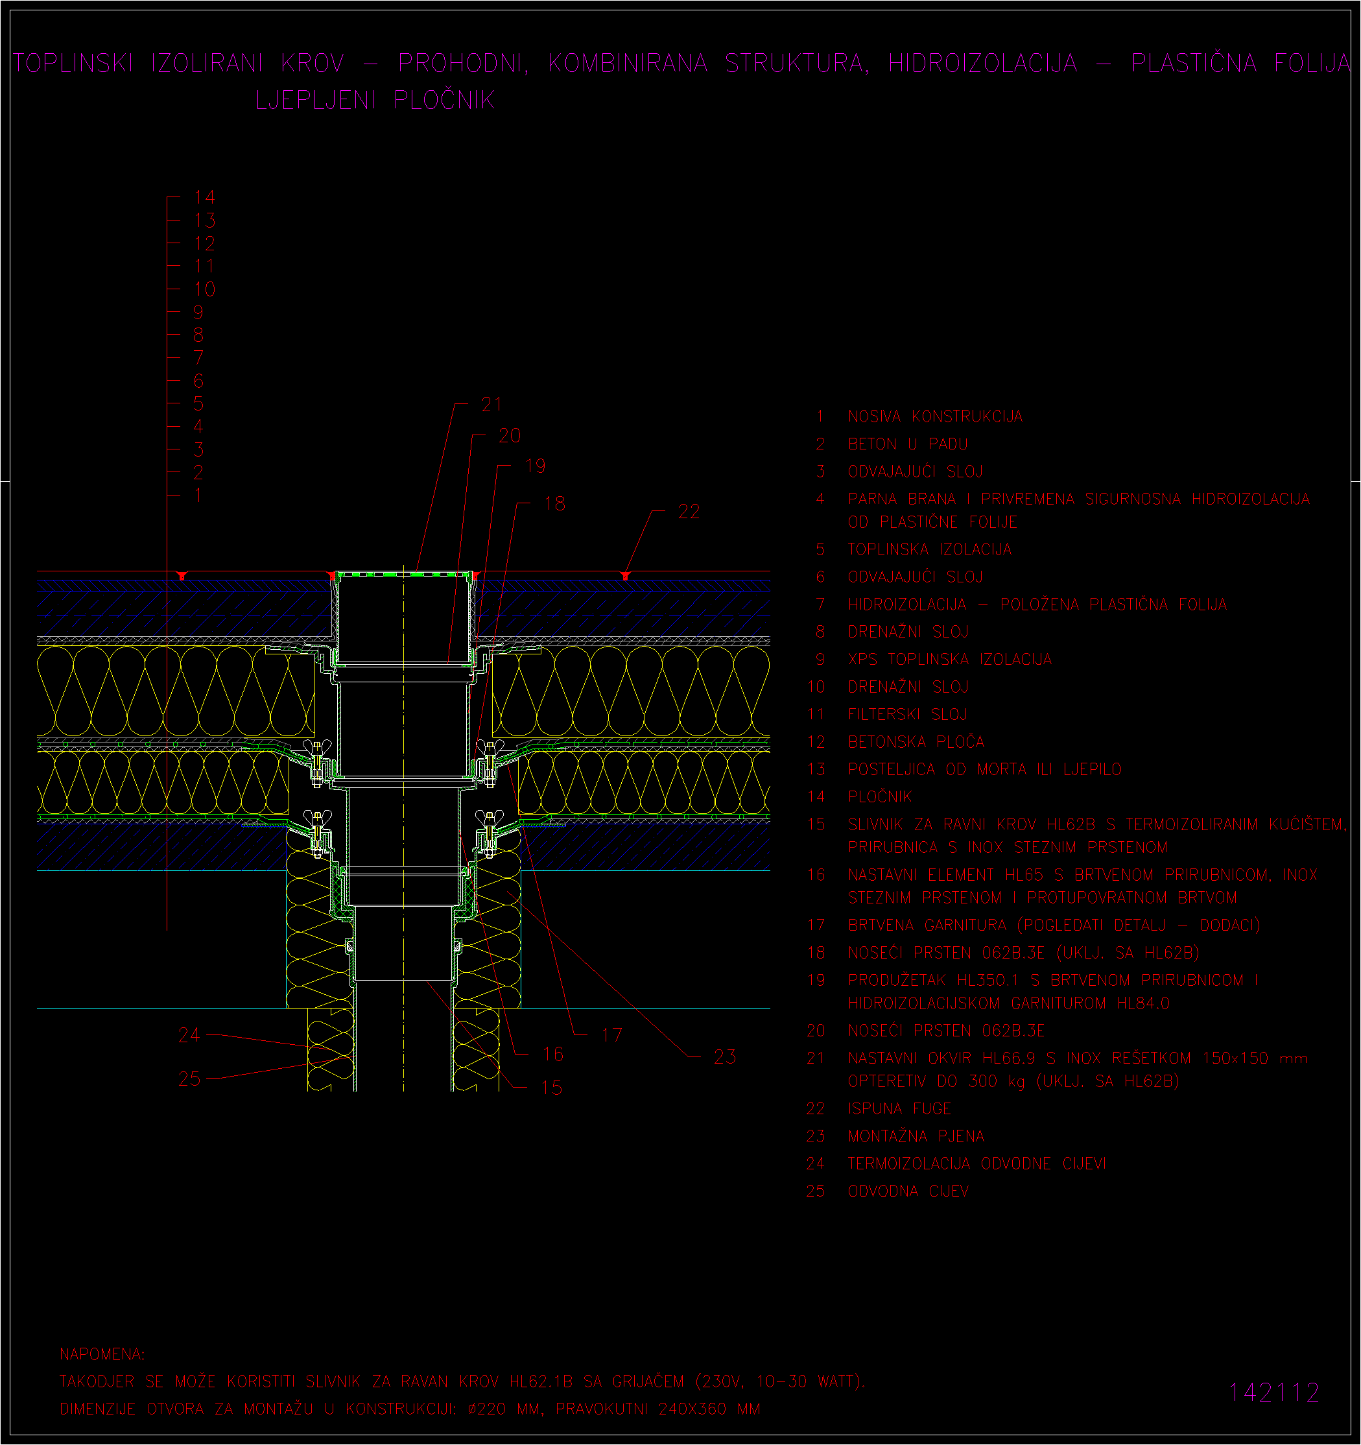Viewport: 1361px width, 1445px height.
Task: Click callout label 23 below roof section
Action: [725, 1056]
